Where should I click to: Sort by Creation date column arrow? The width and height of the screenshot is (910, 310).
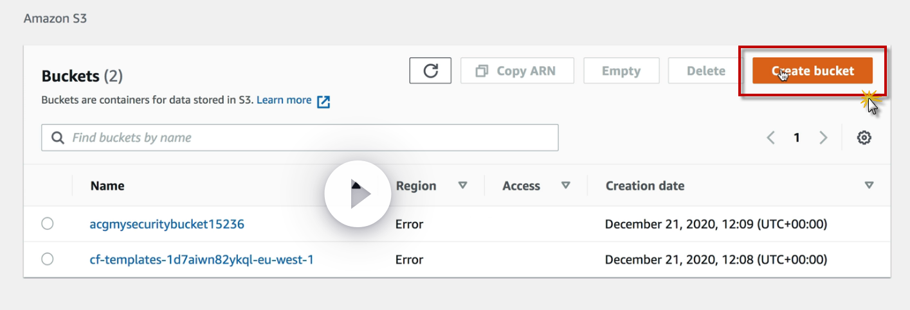tap(869, 185)
